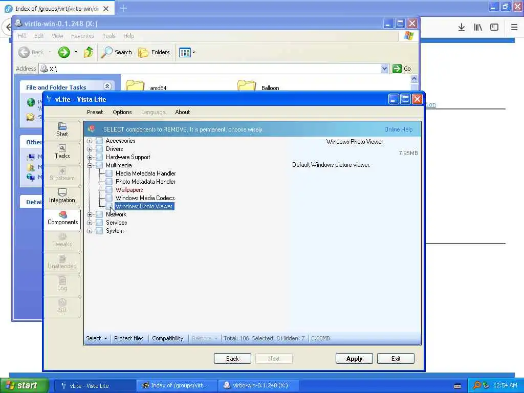The image size is (524, 393).
Task: Toggle the Folders pane in Explorer
Action: [x=154, y=52]
